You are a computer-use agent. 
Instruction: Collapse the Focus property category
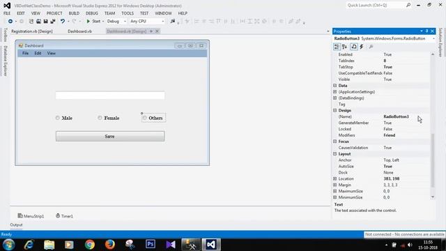pos(334,141)
